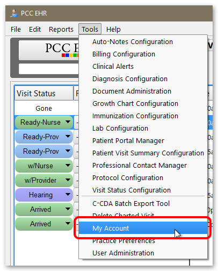Open the File menu
Viewport: 218px width, 271px height.
pyautogui.click(x=16, y=29)
